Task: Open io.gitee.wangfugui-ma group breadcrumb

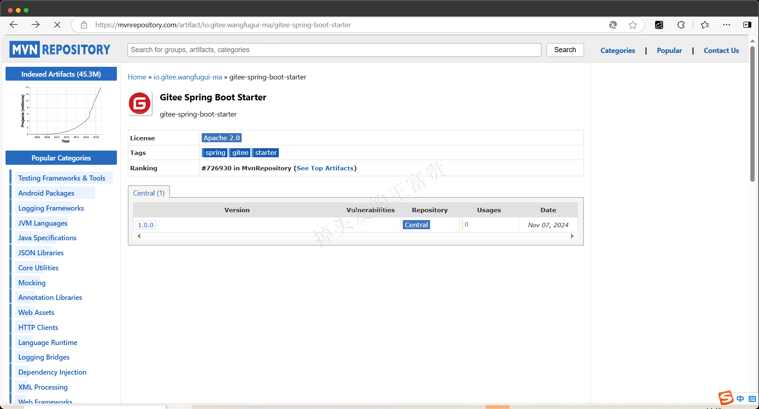Action: pos(188,77)
